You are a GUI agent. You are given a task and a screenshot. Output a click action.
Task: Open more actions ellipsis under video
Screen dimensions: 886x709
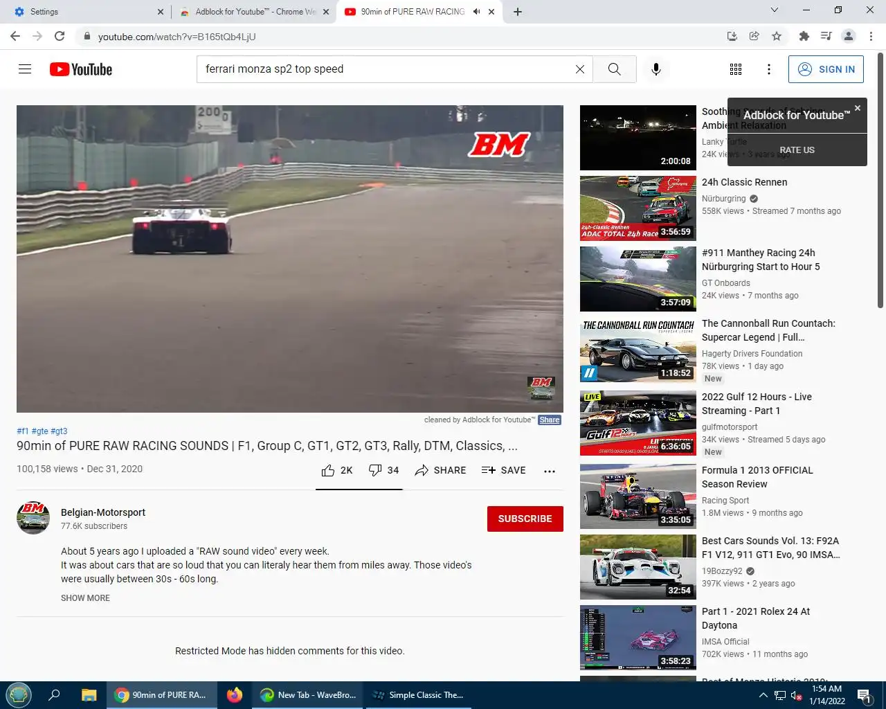[550, 471]
